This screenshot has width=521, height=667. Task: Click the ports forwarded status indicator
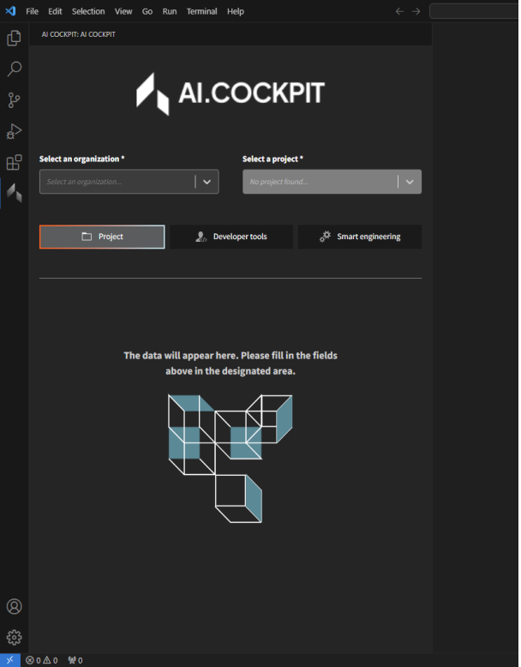(x=75, y=660)
